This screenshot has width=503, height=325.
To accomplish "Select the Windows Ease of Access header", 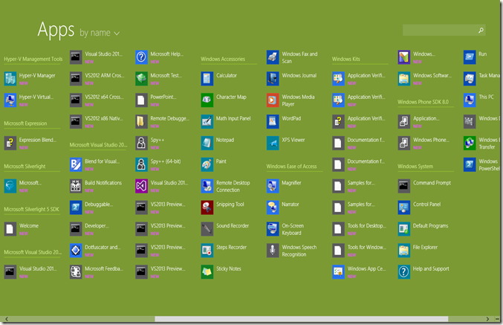I will pyautogui.click(x=292, y=167).
